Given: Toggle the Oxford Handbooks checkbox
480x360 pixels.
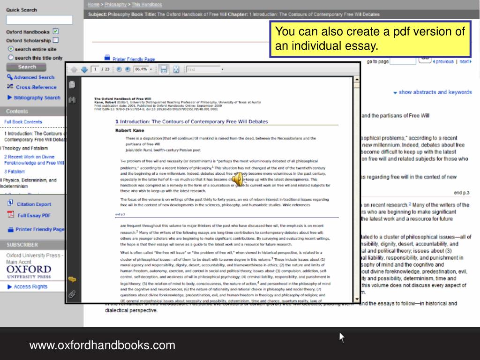Looking at the screenshot, I should click(55, 31).
